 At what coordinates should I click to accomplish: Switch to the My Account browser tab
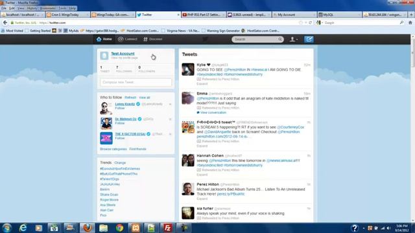point(294,15)
